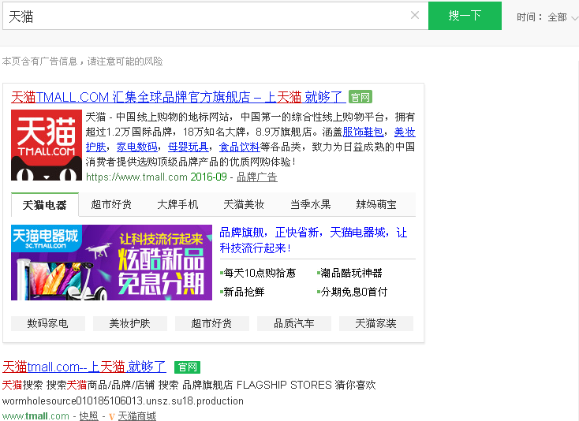Switch to the 辣妈萌宝 tab
Viewport: 579px width, 421px height.
(376, 204)
